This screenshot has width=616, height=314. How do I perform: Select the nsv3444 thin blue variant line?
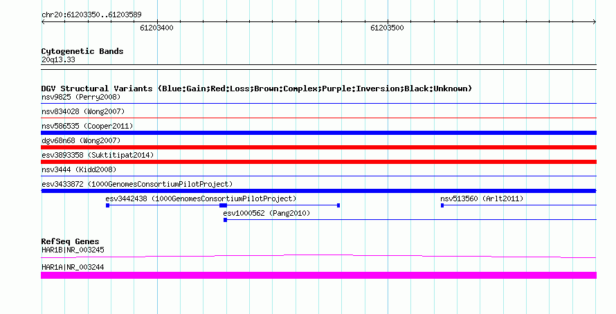[x=318, y=176]
